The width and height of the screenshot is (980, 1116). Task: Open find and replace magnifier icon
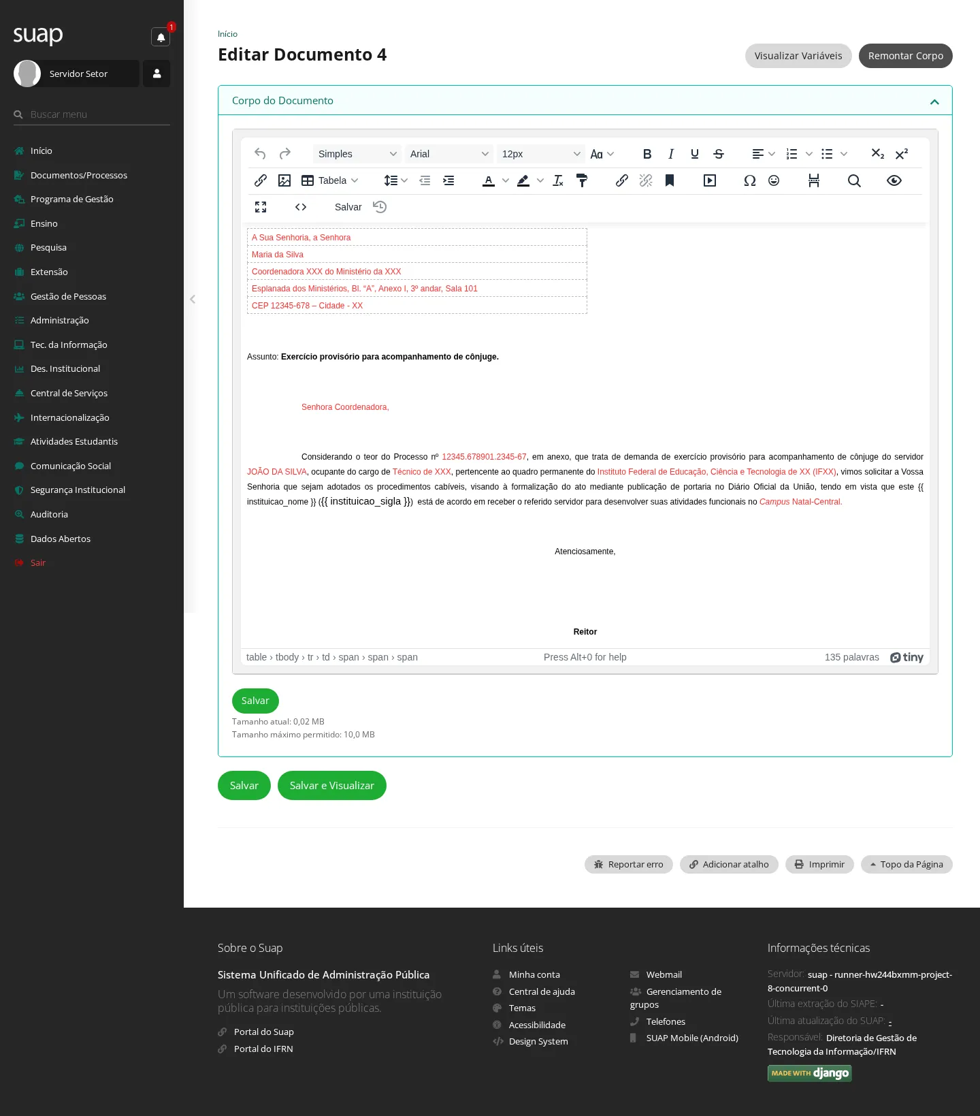[x=854, y=180]
